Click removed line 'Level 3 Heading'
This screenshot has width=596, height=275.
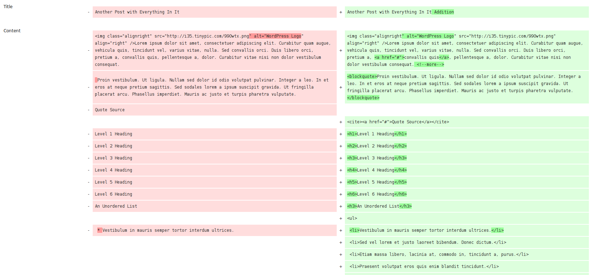[215, 158]
